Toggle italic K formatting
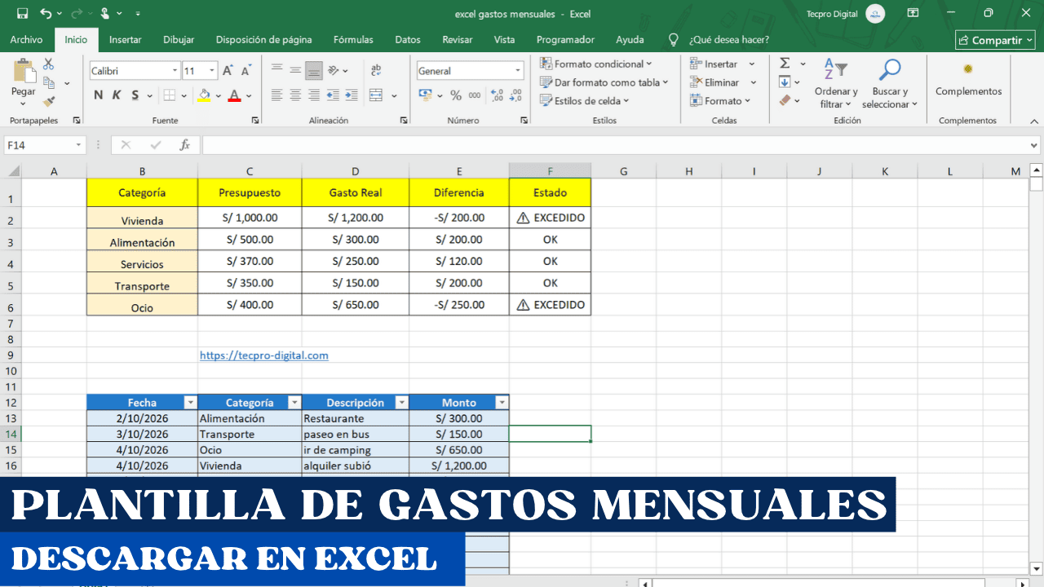 click(x=117, y=95)
